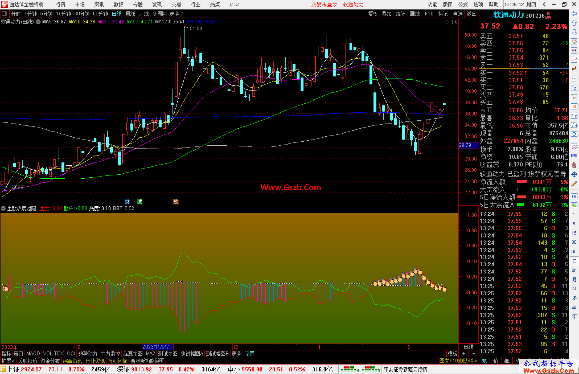Open the 日线 period selector at bottom right

(468, 347)
